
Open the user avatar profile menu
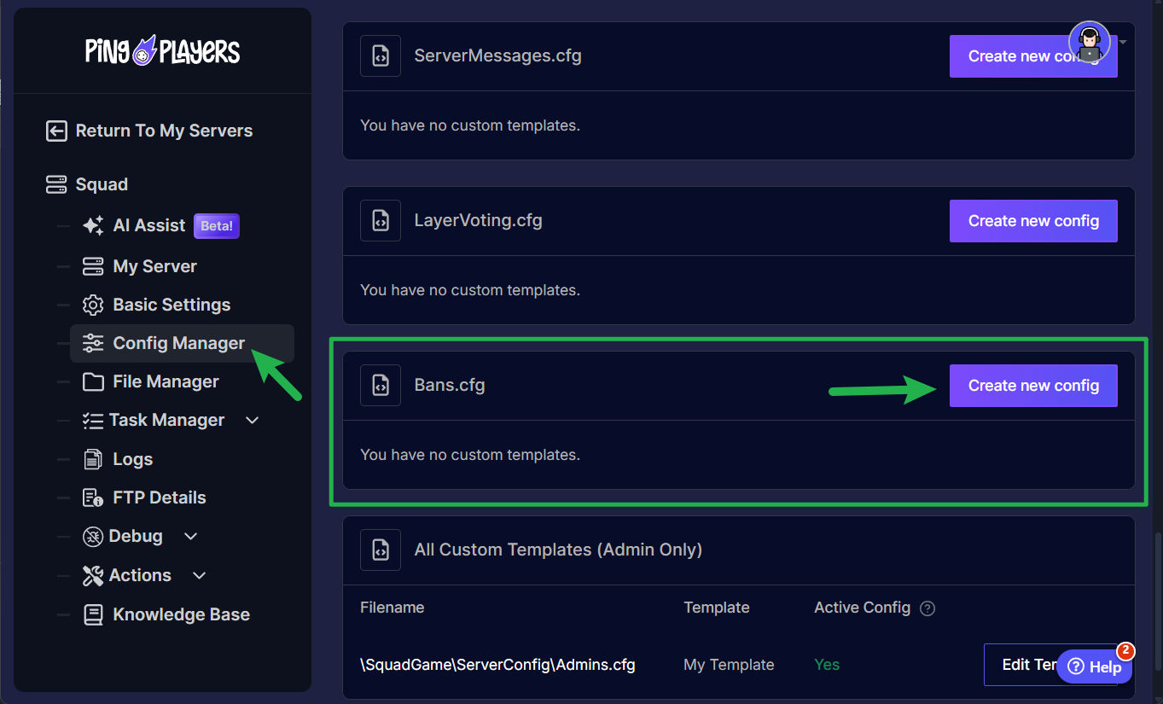pos(1090,42)
